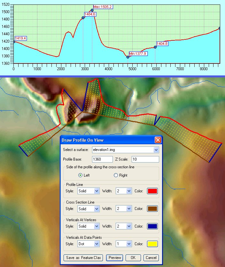The image size is (225, 267).
Task: Click the blue Verticals At Vertices color
Action: pyautogui.click(x=152, y=226)
